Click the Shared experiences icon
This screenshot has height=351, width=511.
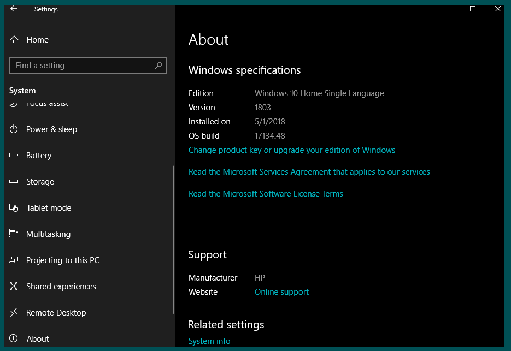click(14, 286)
